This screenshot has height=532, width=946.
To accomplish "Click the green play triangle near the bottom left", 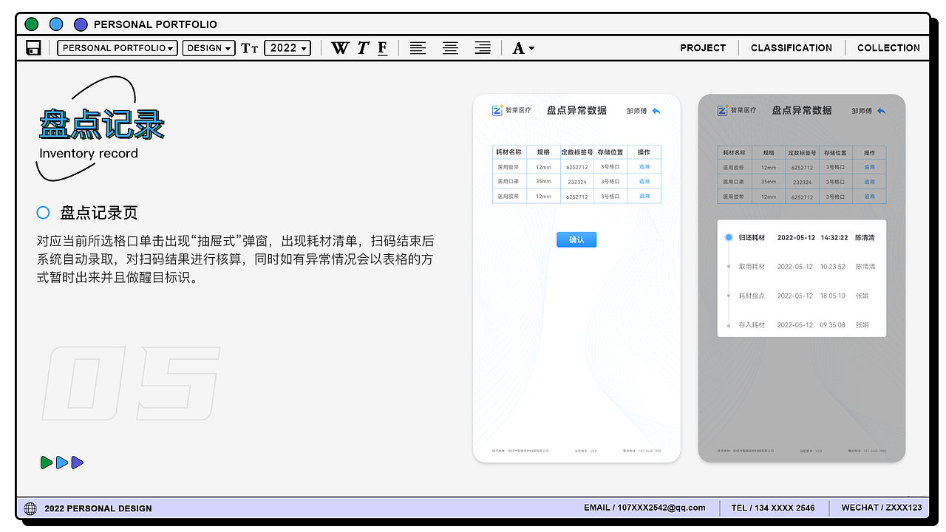I will click(46, 463).
